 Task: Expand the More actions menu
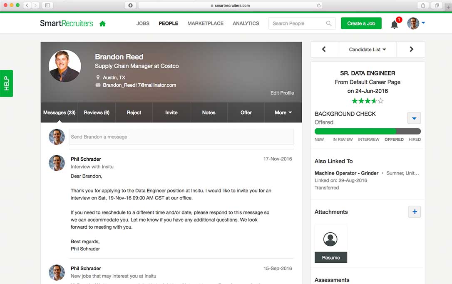tap(283, 112)
